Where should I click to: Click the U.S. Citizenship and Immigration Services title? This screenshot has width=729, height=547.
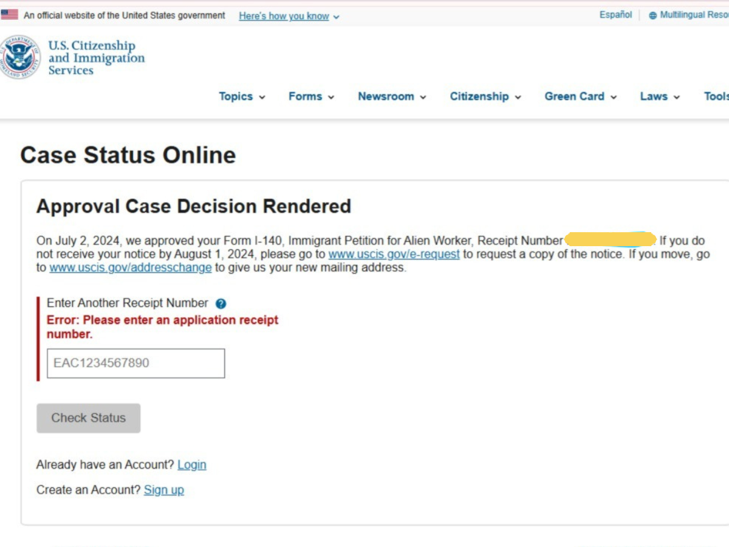[x=96, y=58]
